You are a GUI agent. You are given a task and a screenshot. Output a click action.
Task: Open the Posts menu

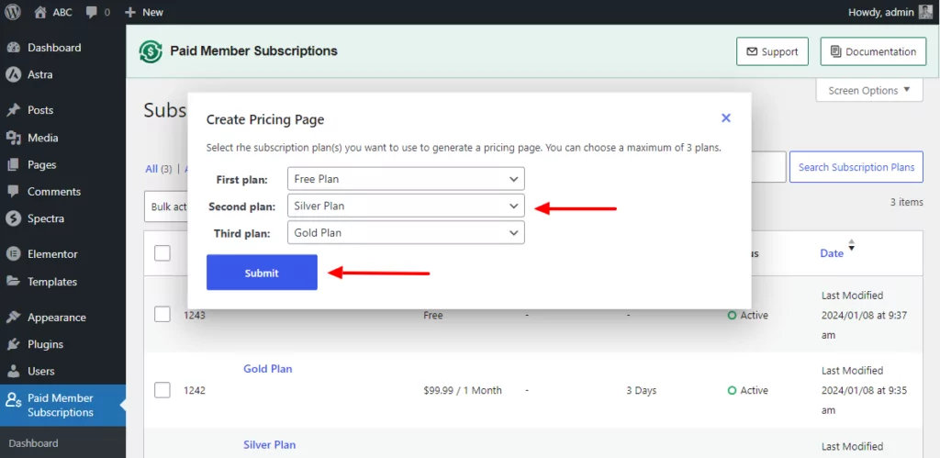click(40, 110)
